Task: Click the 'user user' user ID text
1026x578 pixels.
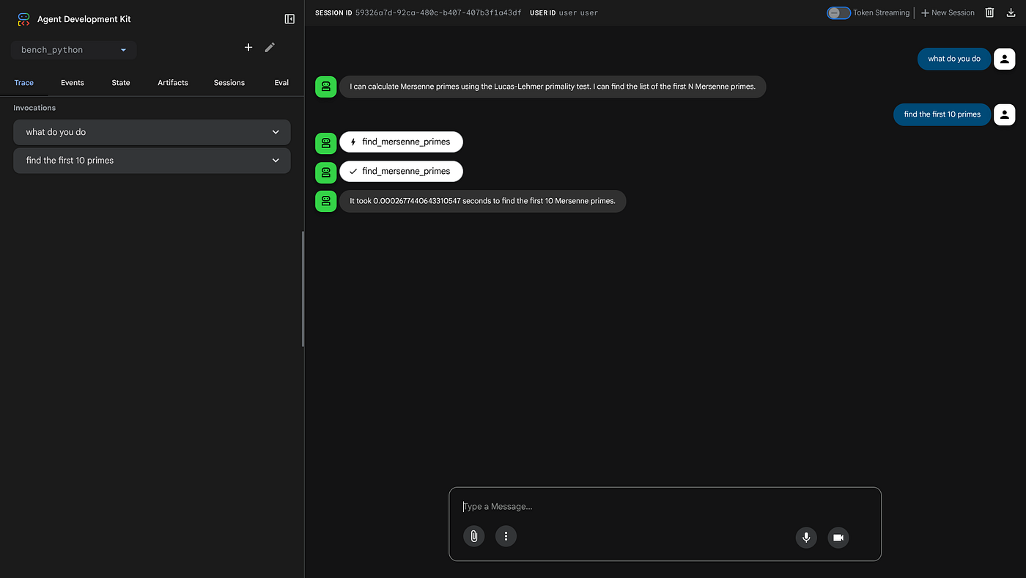Action: point(578,13)
